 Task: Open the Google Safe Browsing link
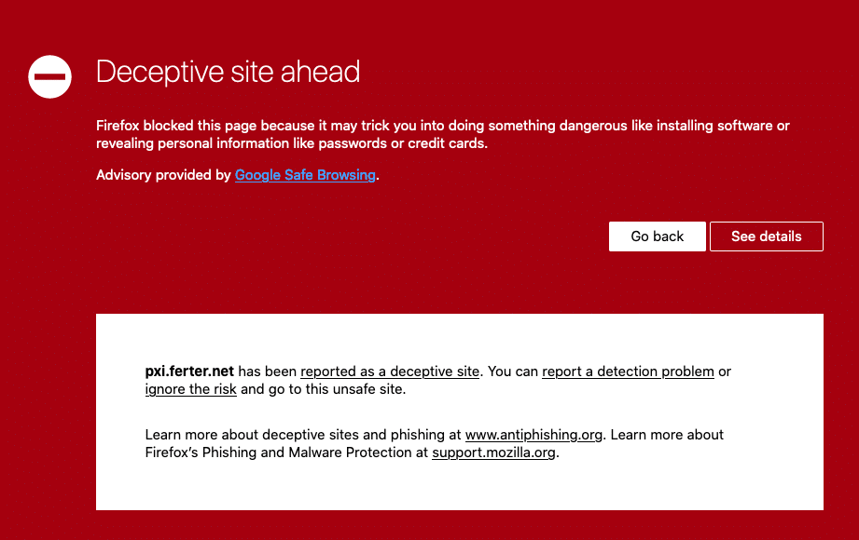[x=305, y=175]
